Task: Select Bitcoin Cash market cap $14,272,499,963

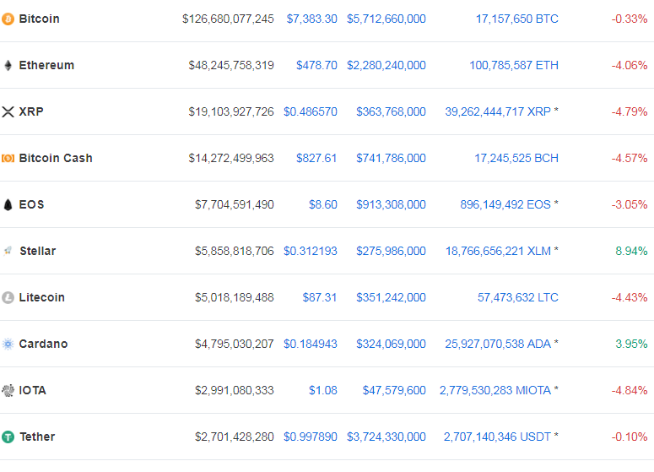Action: [x=231, y=158]
